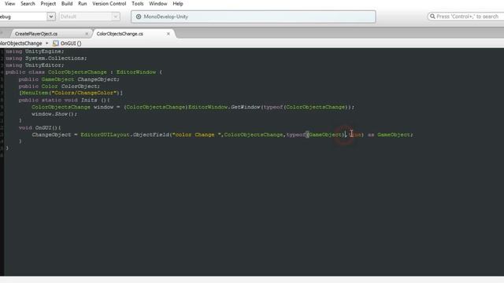Click ObjectField in the ChangeObject assignment
Viewport: 504px width, 283px height.
click(150, 134)
